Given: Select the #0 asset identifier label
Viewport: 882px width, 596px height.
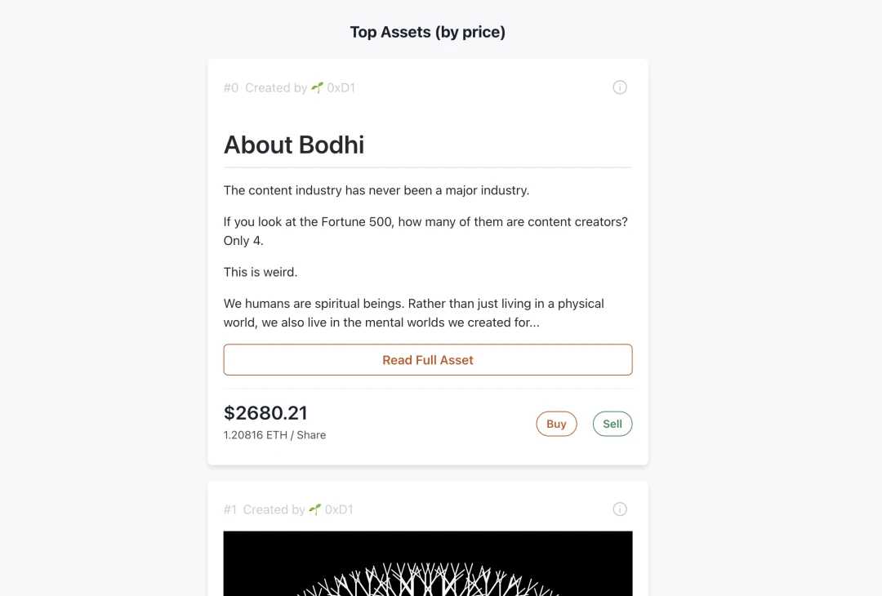Looking at the screenshot, I should 229,87.
